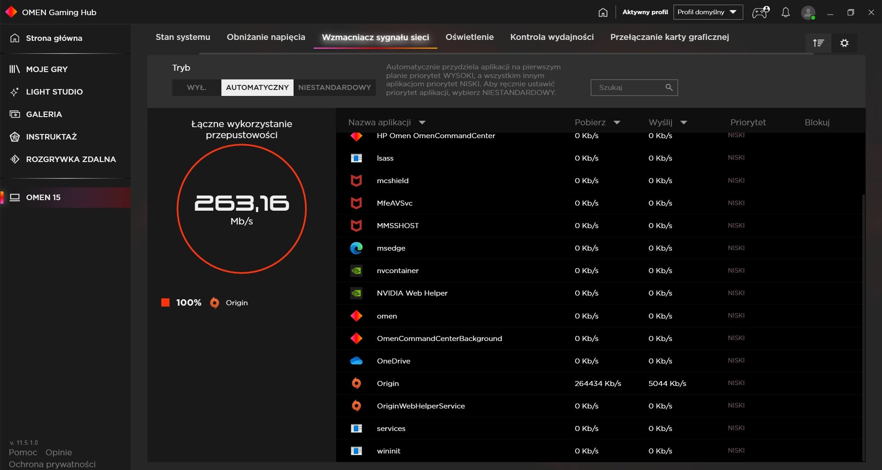Click the MOJE GRY library icon

(15, 69)
